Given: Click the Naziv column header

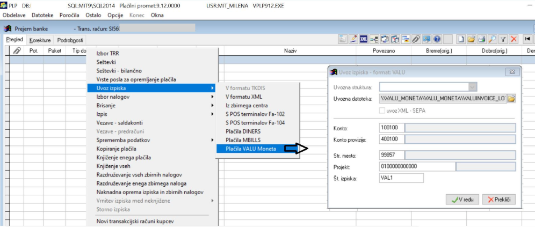Looking at the screenshot, I should (x=291, y=51).
